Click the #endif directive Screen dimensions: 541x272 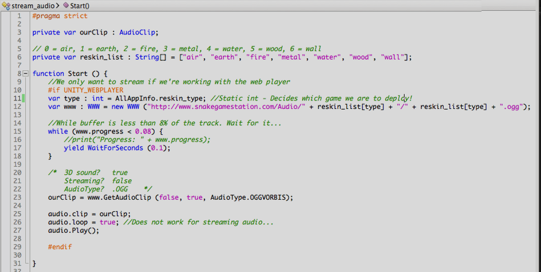click(60, 247)
